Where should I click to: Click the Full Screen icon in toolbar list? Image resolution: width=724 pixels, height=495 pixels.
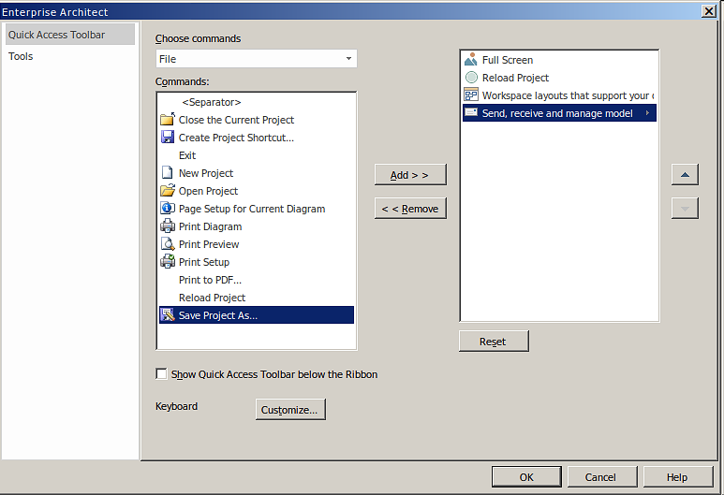click(471, 60)
